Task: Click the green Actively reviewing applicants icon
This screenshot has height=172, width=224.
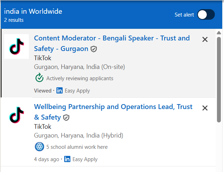Action: 39,78
